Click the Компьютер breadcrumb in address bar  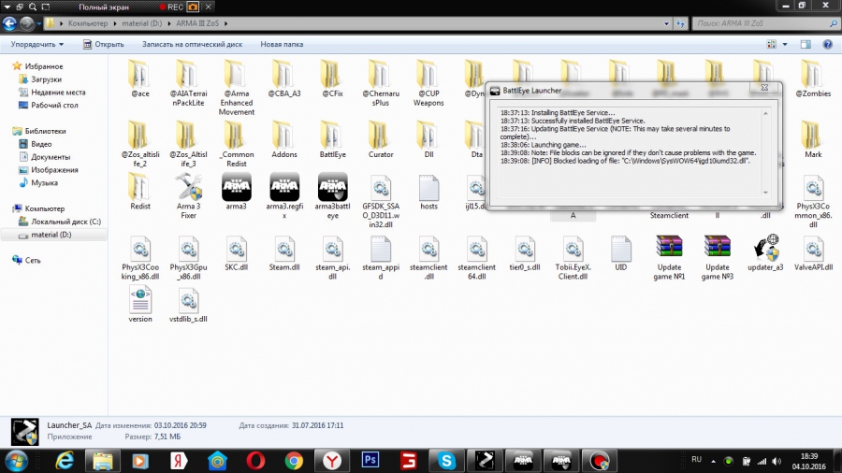pos(88,23)
